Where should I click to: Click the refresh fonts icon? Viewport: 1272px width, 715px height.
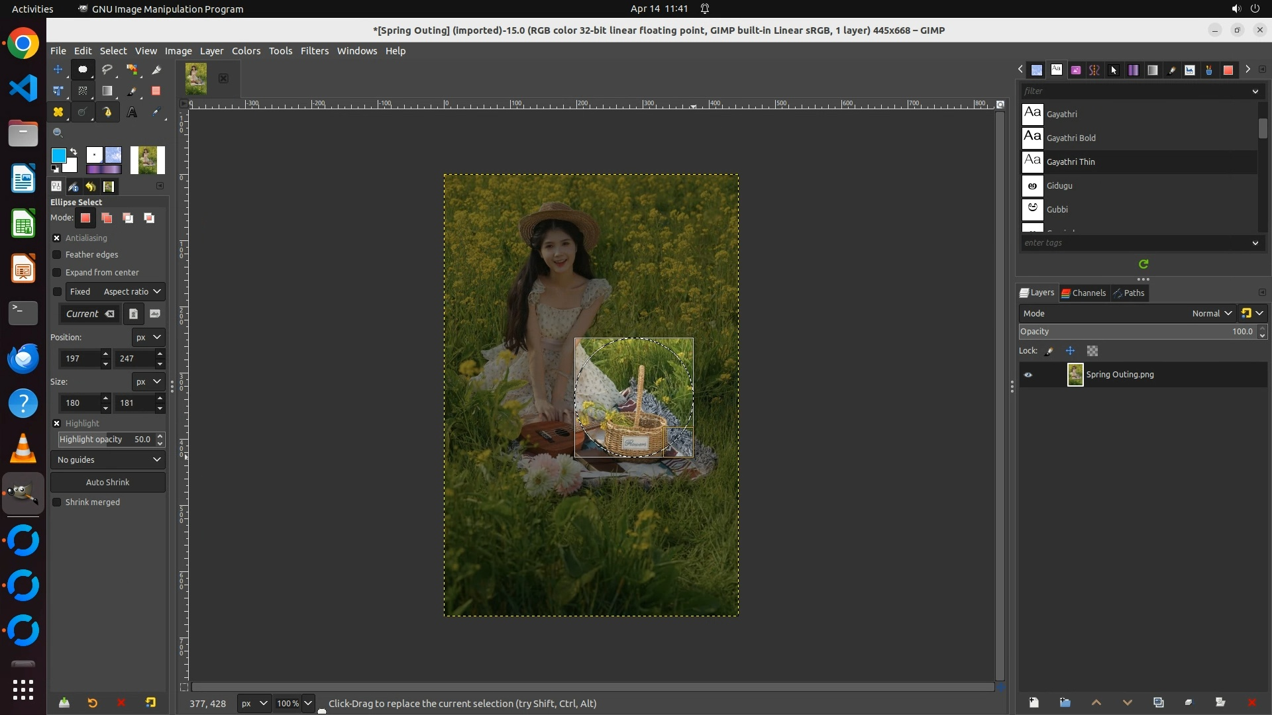(x=1143, y=264)
